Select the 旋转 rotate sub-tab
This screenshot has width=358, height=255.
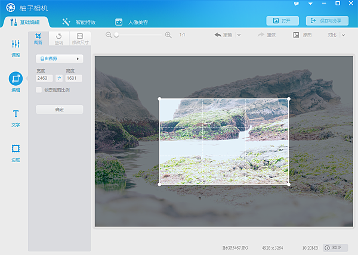pyautogui.click(x=58, y=39)
